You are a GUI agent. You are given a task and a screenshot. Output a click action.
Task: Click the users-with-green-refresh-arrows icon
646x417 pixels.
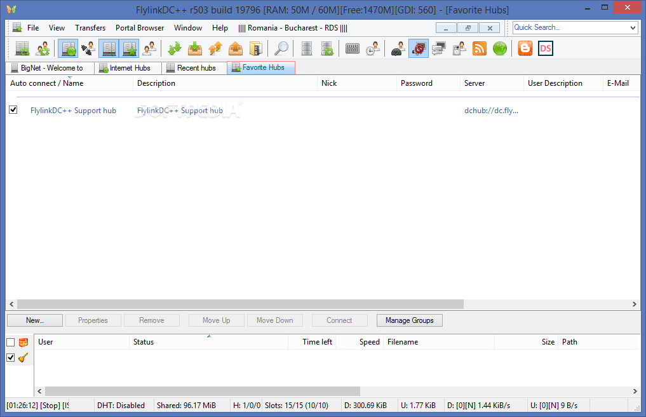click(x=43, y=49)
